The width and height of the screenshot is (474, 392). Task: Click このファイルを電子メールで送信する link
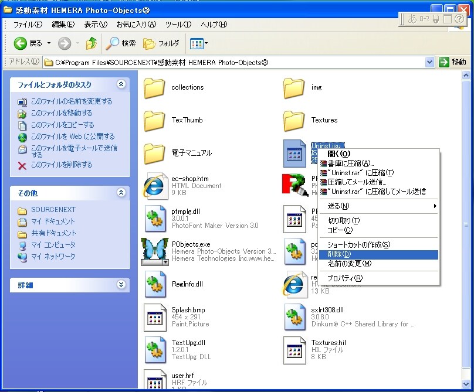coord(74,151)
